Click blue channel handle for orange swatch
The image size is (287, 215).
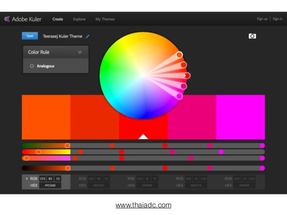(27, 158)
